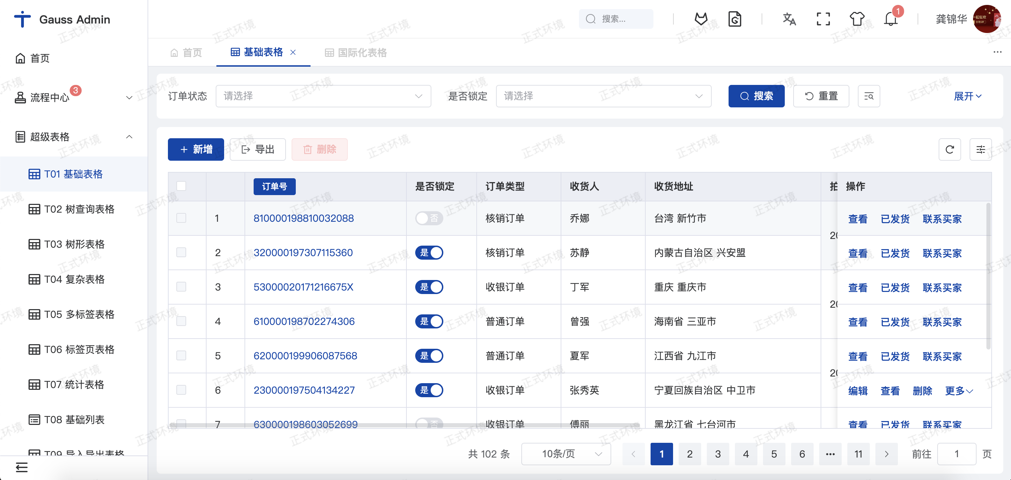1011x480 pixels.
Task: Toggle lock switch for order 810000198810032088
Action: coord(429,218)
